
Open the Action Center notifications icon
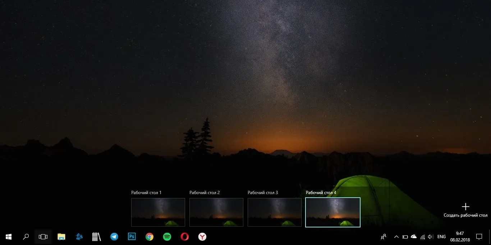[x=479, y=237]
